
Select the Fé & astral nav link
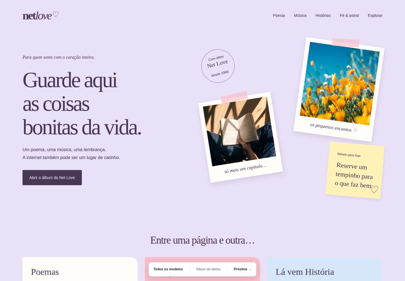tap(349, 15)
